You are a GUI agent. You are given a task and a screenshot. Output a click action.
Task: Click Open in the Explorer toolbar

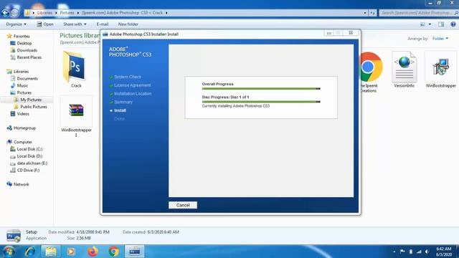45,24
